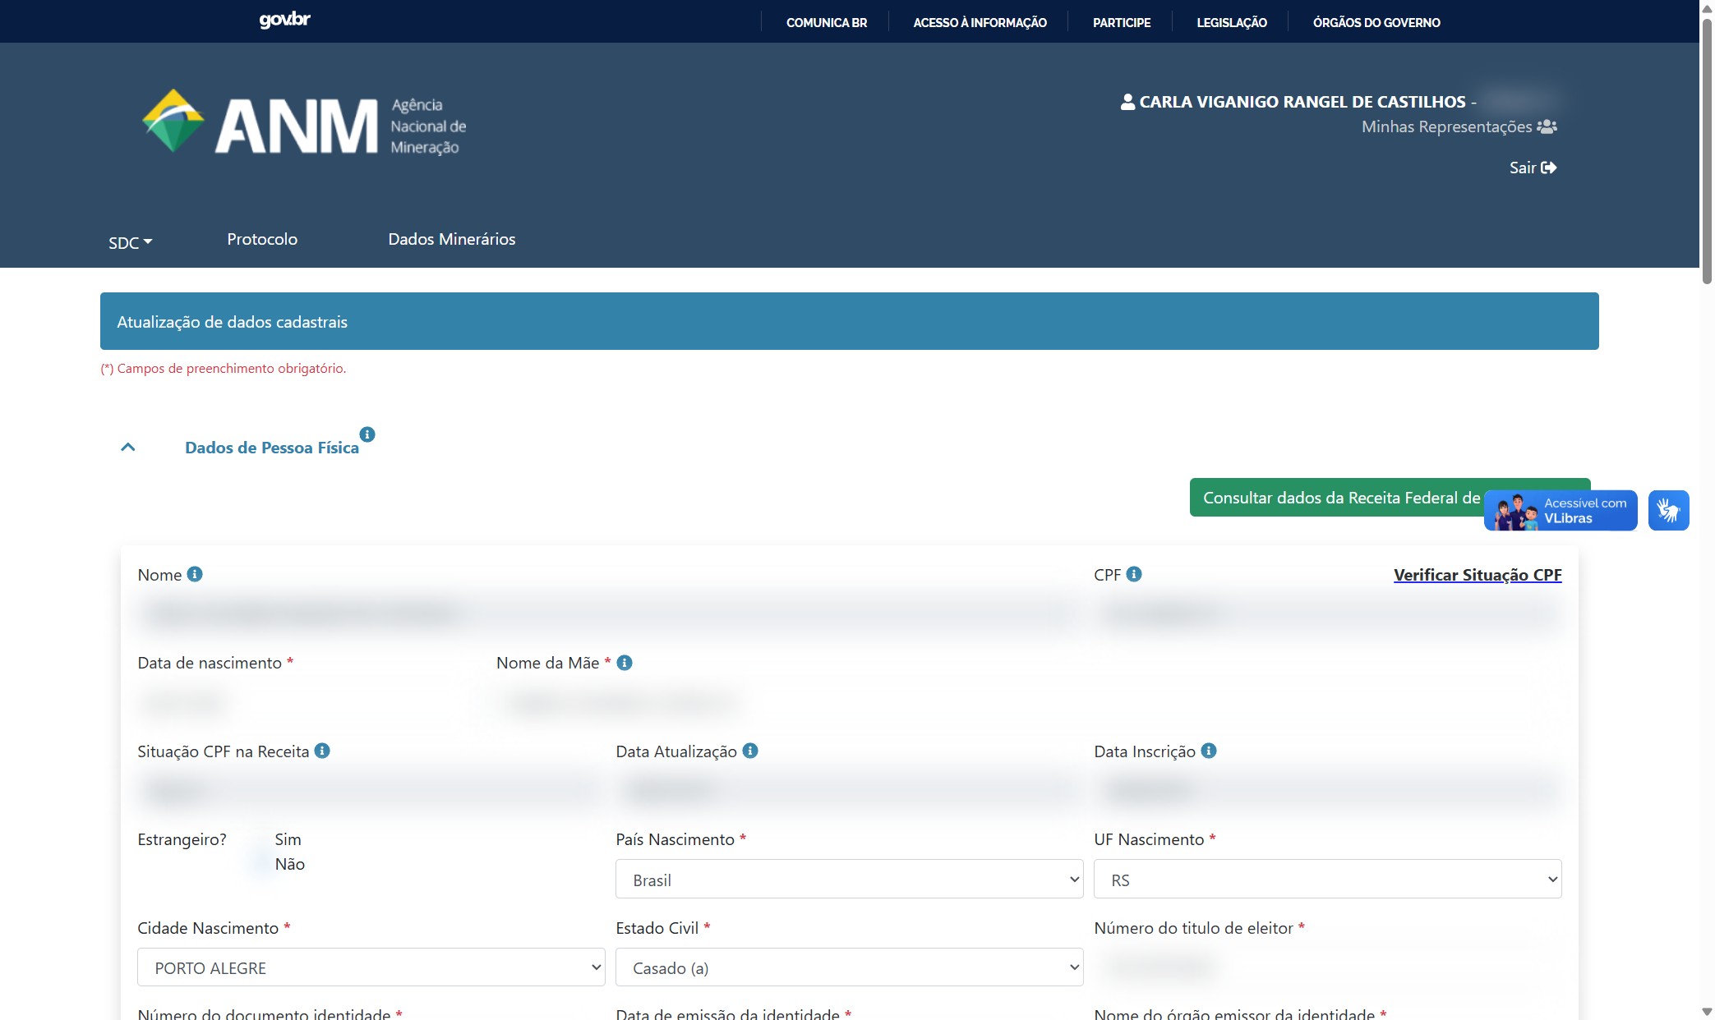
Task: Click the Acessível com VLibras badge
Action: [1561, 510]
